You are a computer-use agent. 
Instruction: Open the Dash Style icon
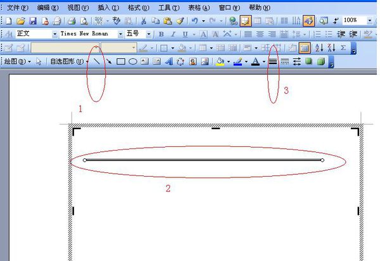click(285, 61)
